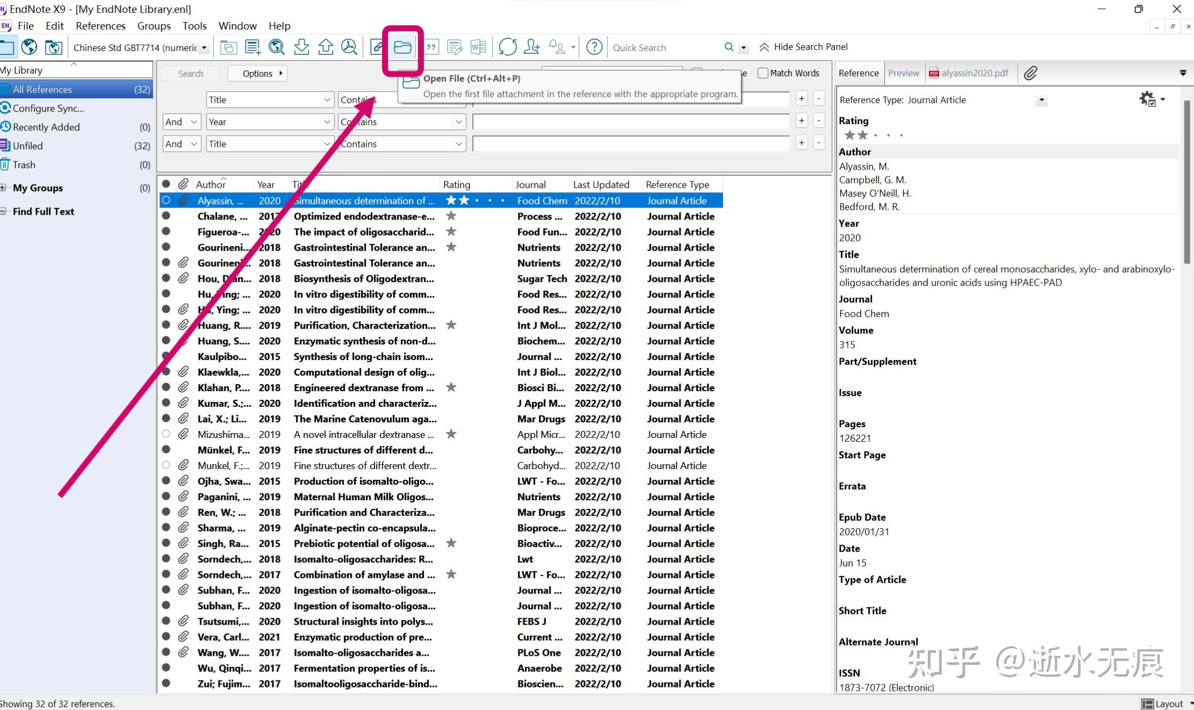Start the Sync library icon

(x=507, y=47)
